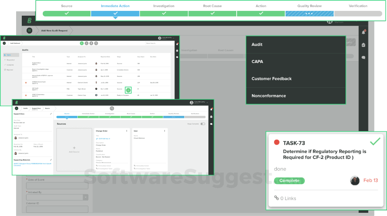Go to Root Cause in the large stage bar
This screenshot has width=387, height=216.
point(212,13)
